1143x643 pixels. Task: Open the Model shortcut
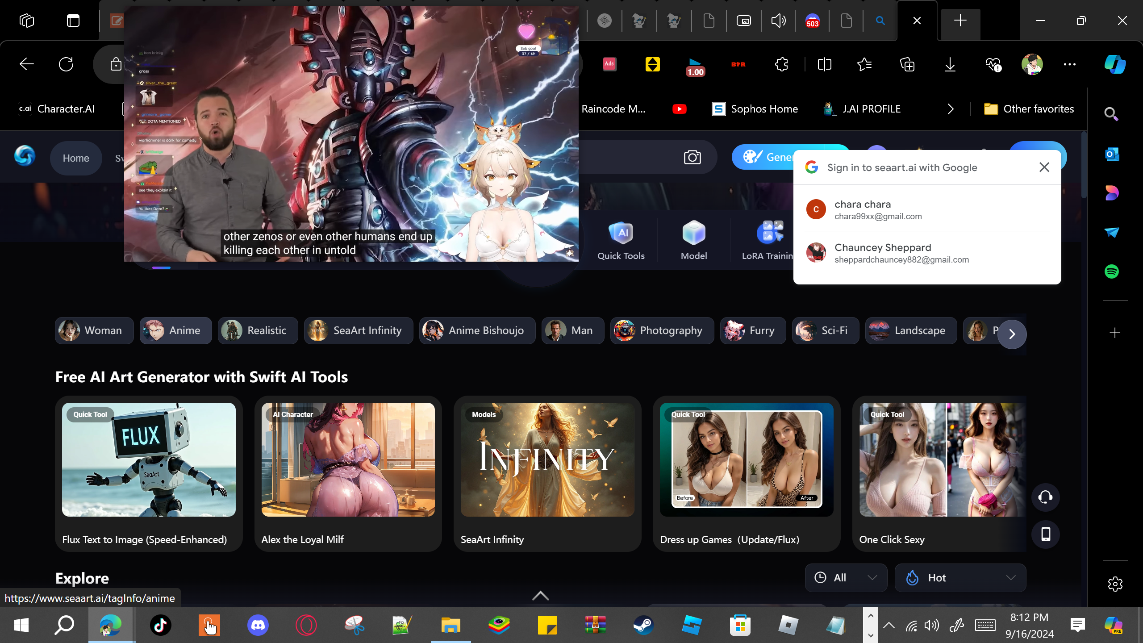pyautogui.click(x=694, y=240)
